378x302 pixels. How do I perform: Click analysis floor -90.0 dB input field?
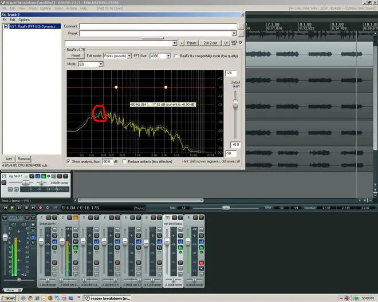pos(108,161)
